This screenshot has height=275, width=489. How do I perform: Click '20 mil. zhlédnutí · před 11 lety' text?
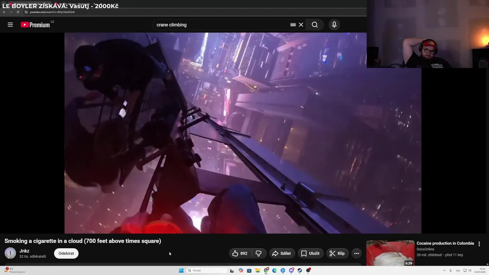pos(440,255)
